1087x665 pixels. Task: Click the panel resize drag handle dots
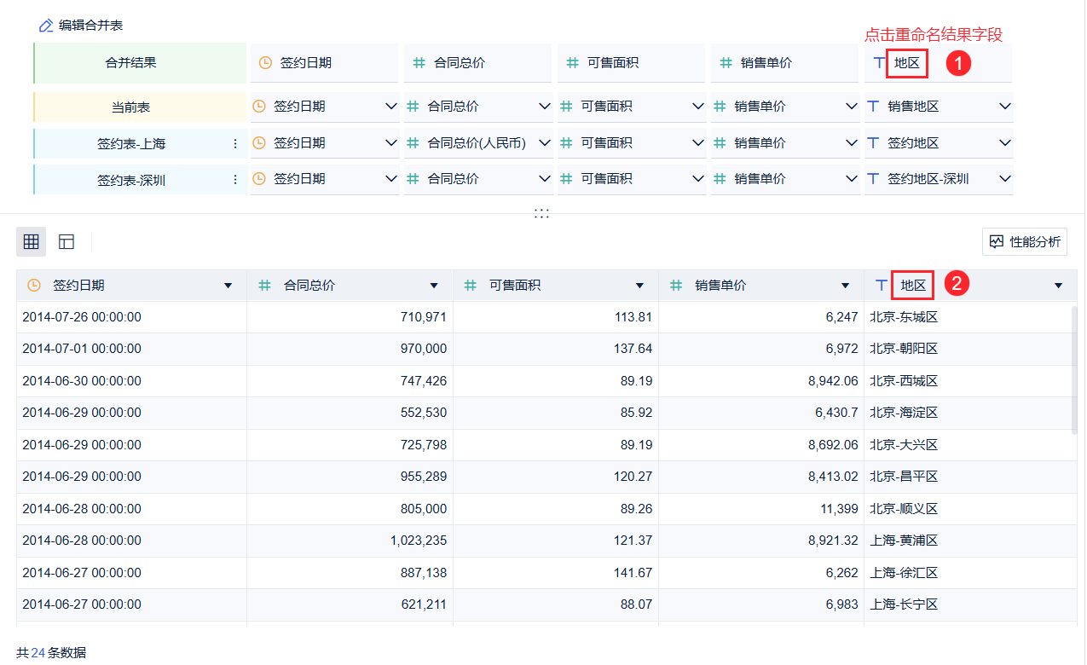542,213
